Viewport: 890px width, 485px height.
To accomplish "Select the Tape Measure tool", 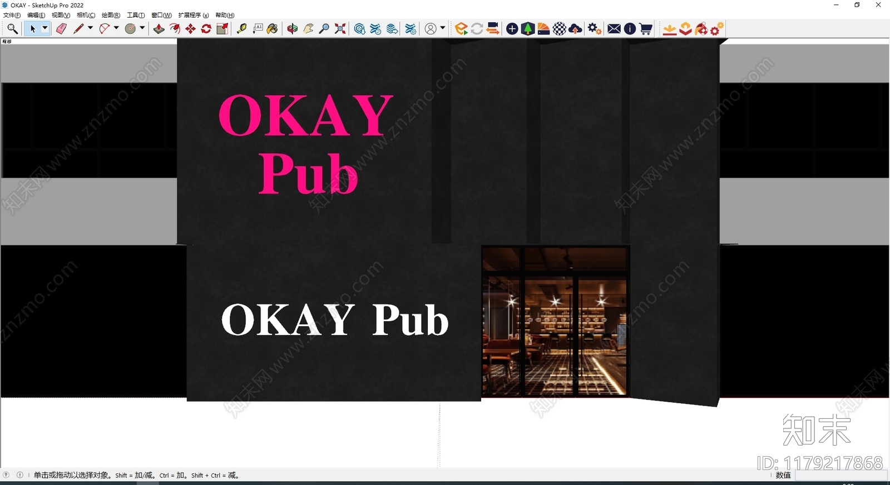I will pyautogui.click(x=242, y=29).
